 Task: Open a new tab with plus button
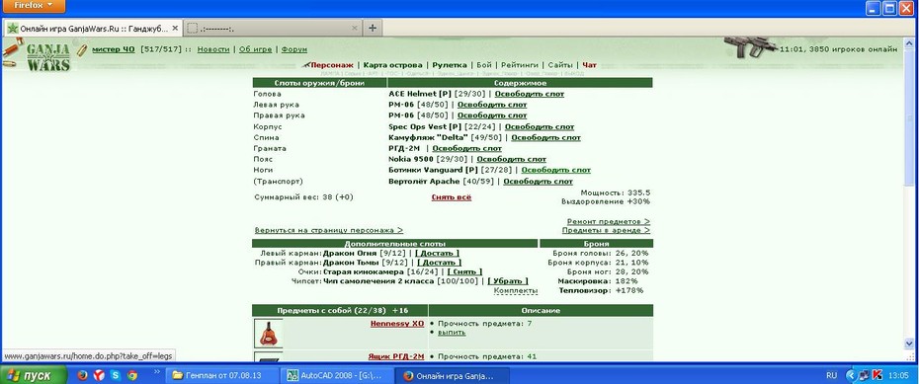tap(373, 28)
